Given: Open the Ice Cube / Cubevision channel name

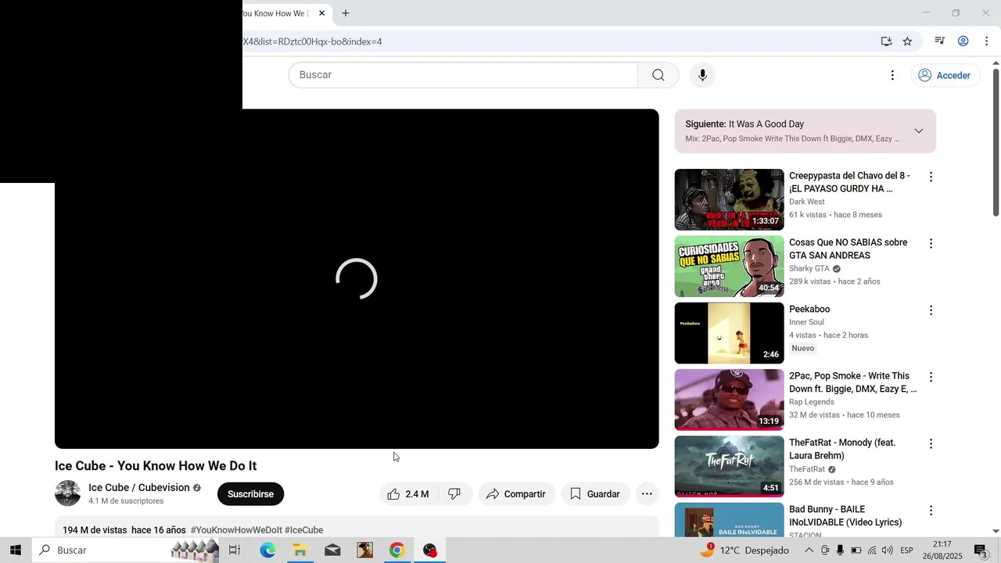Looking at the screenshot, I should pyautogui.click(x=139, y=488).
